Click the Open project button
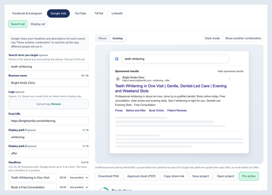272x195 pixels. [x=226, y=176]
